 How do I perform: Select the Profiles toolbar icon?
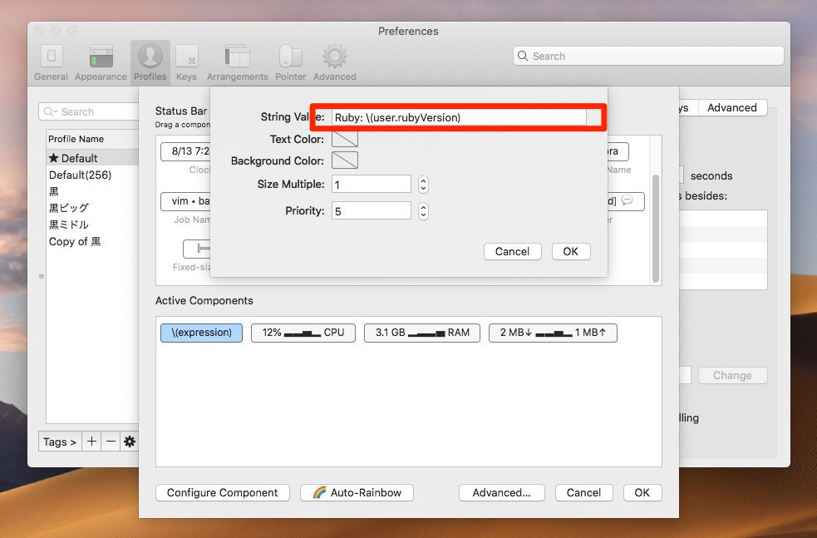[x=150, y=62]
